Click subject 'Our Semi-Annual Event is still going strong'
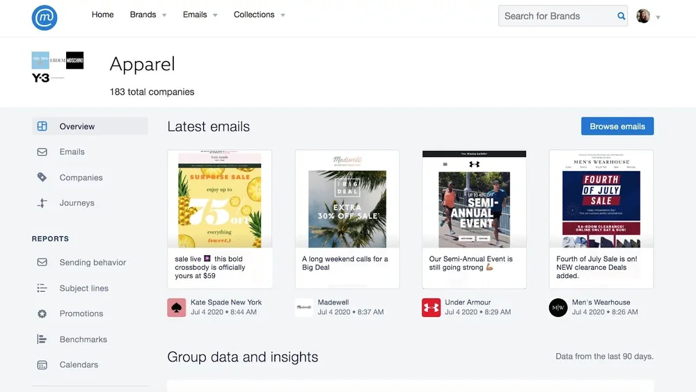 tap(470, 263)
